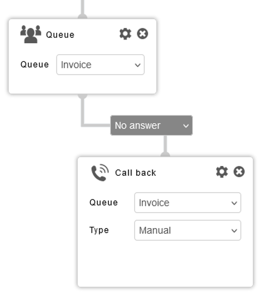This screenshot has height=304, width=269.
Task: Select the bottom connector dot of Queue node
Action: (x=82, y=96)
